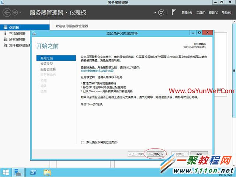Open File Explorer from the taskbar
The width and height of the screenshot is (236, 177).
47,173
